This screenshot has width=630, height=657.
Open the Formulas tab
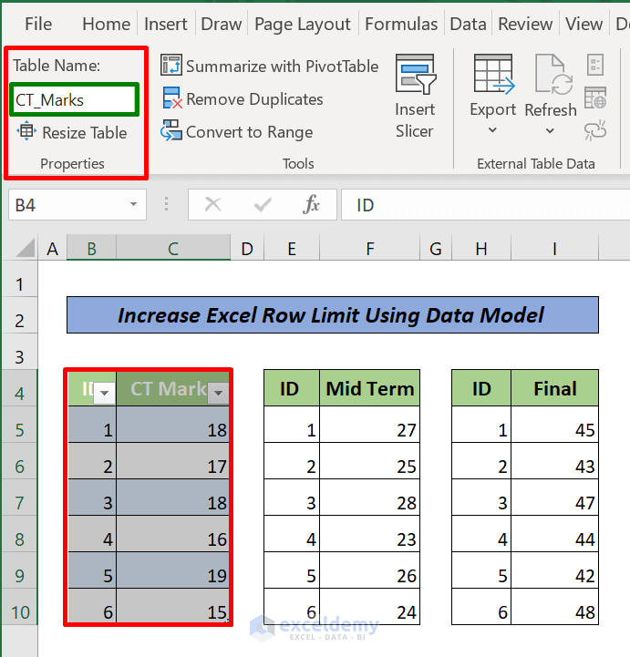tap(401, 24)
